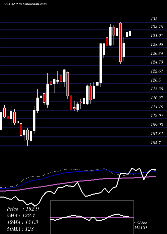The image size is (167, 234).
Task: Click the 126.84 price axis label
Action: [x=157, y=53]
